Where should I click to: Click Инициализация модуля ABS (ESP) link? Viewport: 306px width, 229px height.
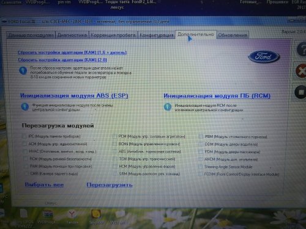click(74, 96)
